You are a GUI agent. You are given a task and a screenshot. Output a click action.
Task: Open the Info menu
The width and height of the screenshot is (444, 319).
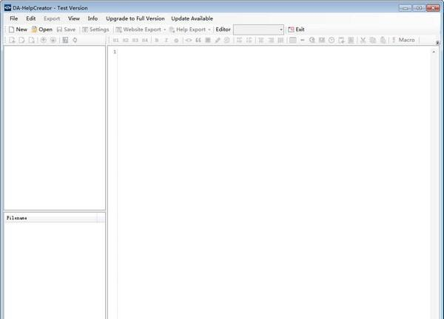pos(92,18)
